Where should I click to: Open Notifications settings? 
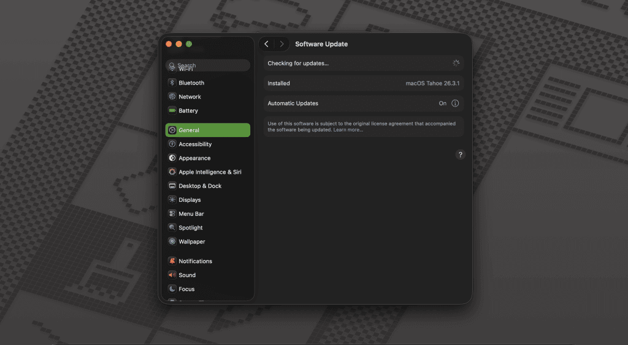(x=195, y=261)
